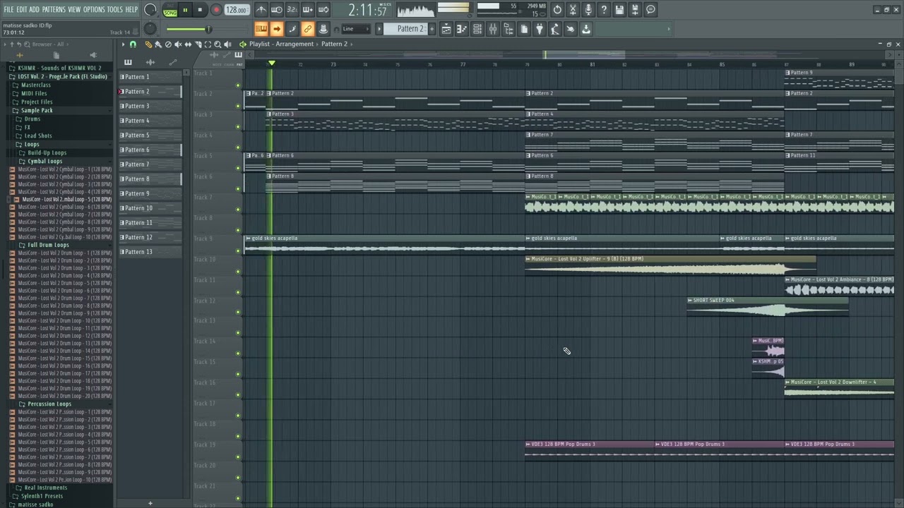Mute Track 12 green light
Screen dimensions: 904x508
coord(238,313)
